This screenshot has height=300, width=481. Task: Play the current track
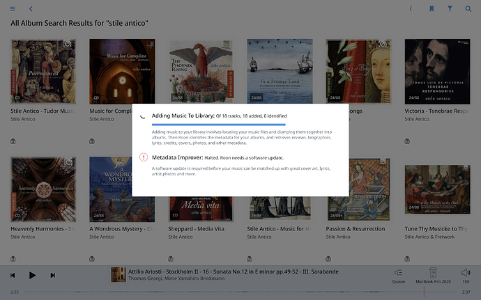click(32, 275)
